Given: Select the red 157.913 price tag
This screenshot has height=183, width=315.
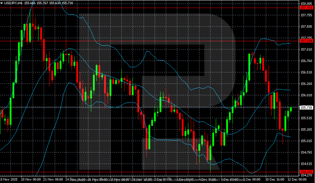Looking at the screenshot, I should coord(306,7).
